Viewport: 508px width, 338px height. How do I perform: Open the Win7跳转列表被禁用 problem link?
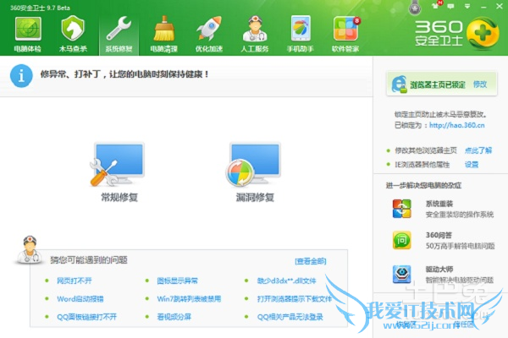pyautogui.click(x=189, y=299)
